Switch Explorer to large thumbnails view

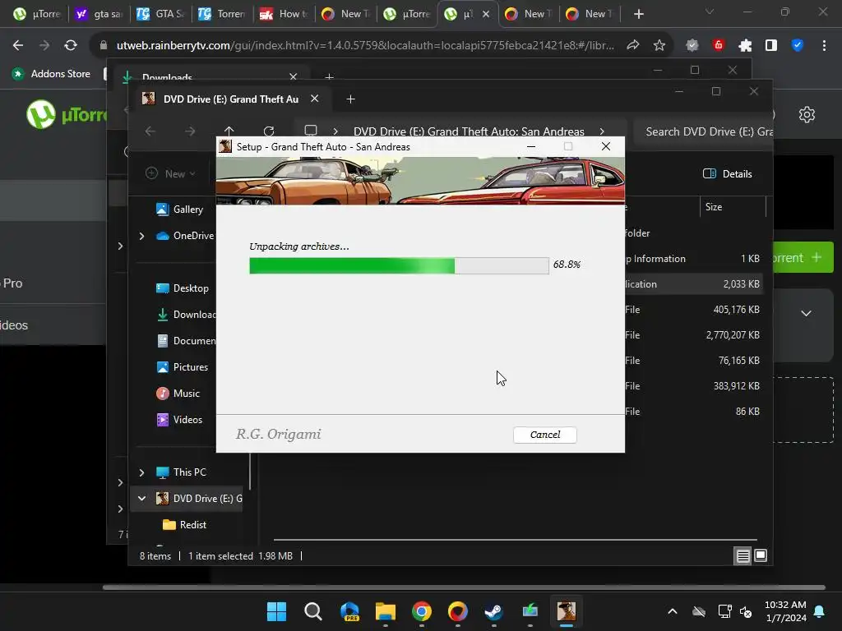[761, 556]
